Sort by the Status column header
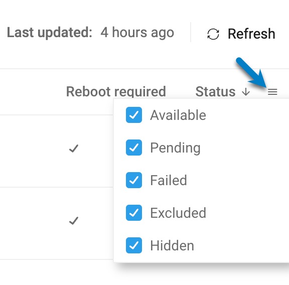The image size is (289, 285). pyautogui.click(x=215, y=92)
